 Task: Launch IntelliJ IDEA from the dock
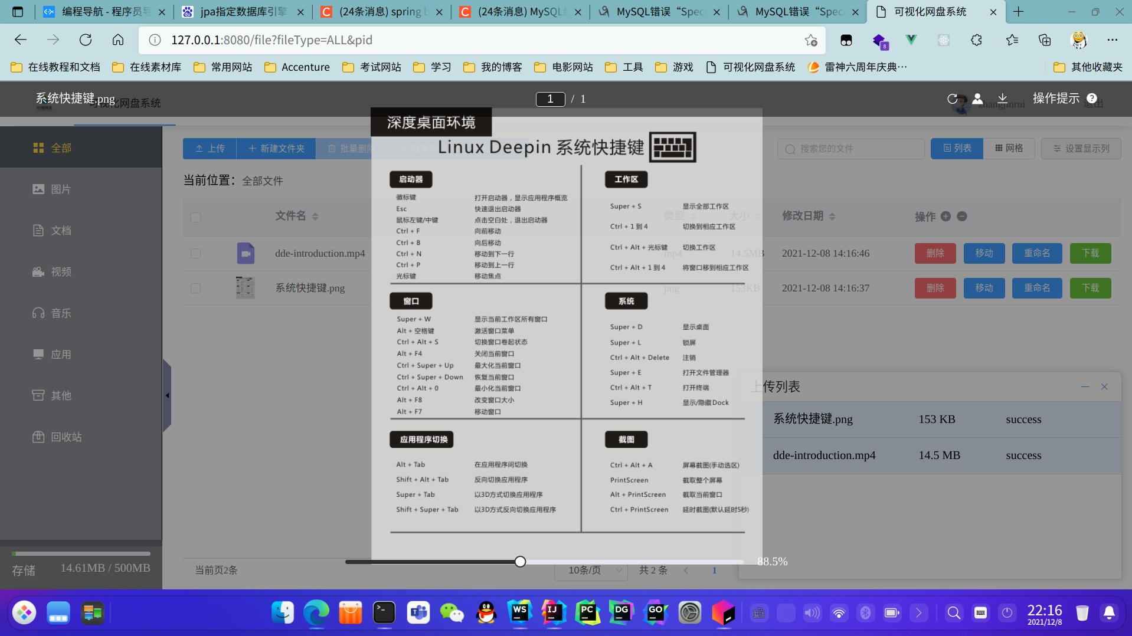pos(553,613)
